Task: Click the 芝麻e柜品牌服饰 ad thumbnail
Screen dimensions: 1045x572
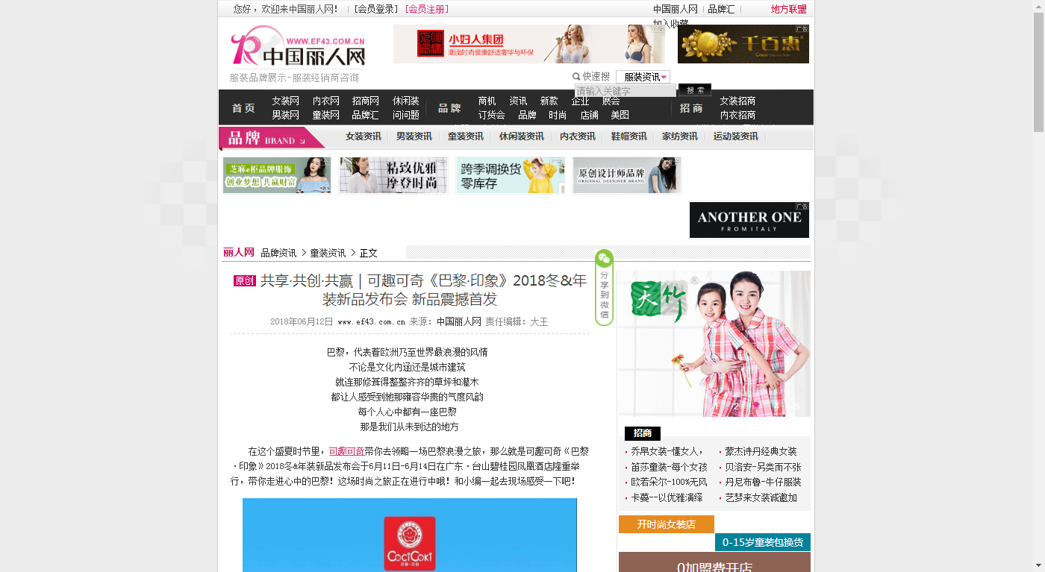Action: point(277,175)
